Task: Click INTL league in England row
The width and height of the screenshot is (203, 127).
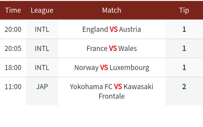Action: point(42,29)
